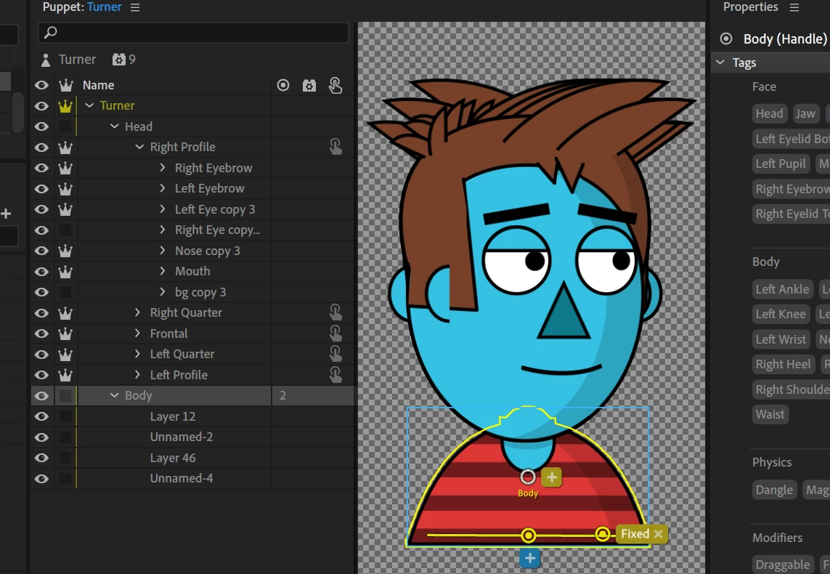
Task: Select the Unnamed-2 row
Action: pos(192,437)
